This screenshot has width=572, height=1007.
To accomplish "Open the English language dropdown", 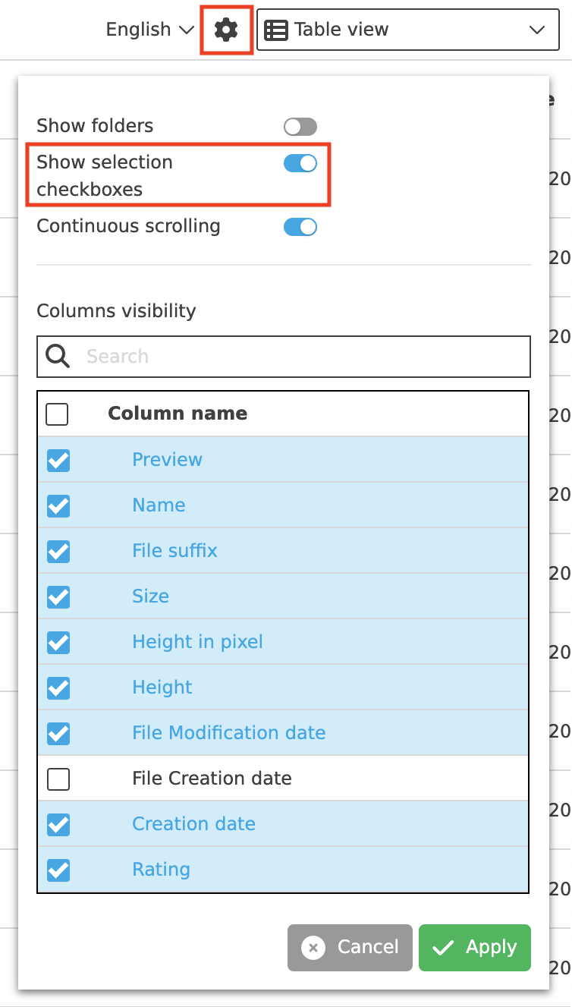I will (x=148, y=30).
